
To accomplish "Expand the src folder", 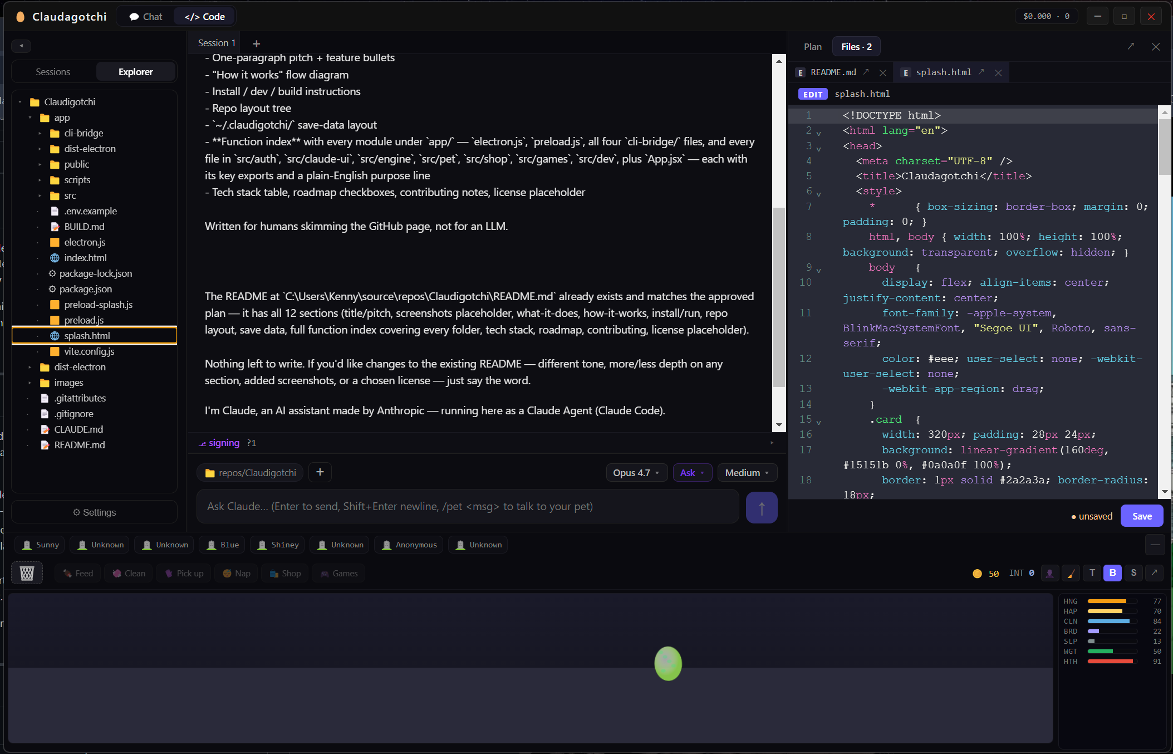I will pyautogui.click(x=40, y=195).
